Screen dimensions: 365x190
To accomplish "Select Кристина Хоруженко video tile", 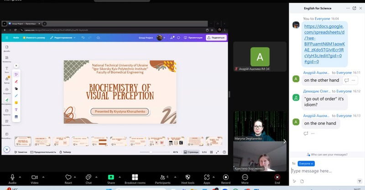I will pos(260,156).
